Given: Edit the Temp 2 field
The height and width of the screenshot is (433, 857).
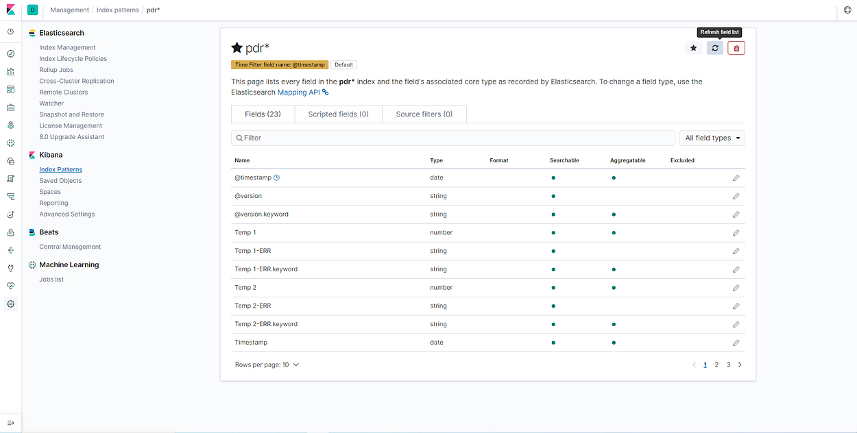Looking at the screenshot, I should [736, 288].
